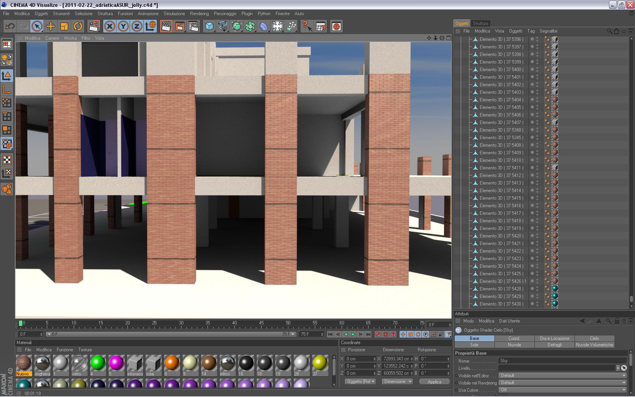Click the Nome field containing Sky
Screen dimensions: 635x397
click(563, 361)
